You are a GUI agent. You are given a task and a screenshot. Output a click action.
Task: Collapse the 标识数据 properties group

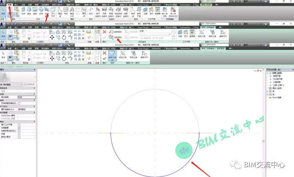pyautogui.click(x=34, y=112)
